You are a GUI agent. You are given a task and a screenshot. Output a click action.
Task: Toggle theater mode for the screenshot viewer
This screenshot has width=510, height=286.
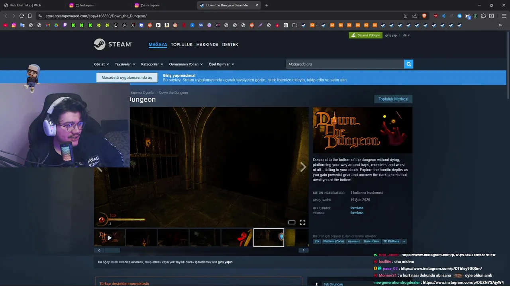(292, 222)
